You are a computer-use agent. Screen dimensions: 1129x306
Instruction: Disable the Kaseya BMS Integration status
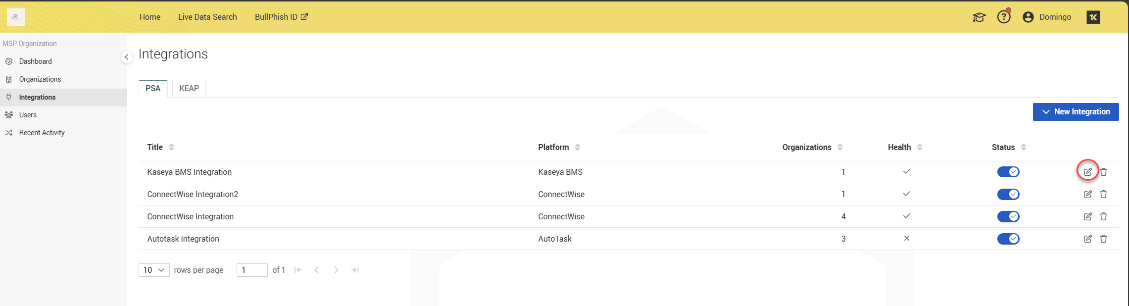point(1008,172)
